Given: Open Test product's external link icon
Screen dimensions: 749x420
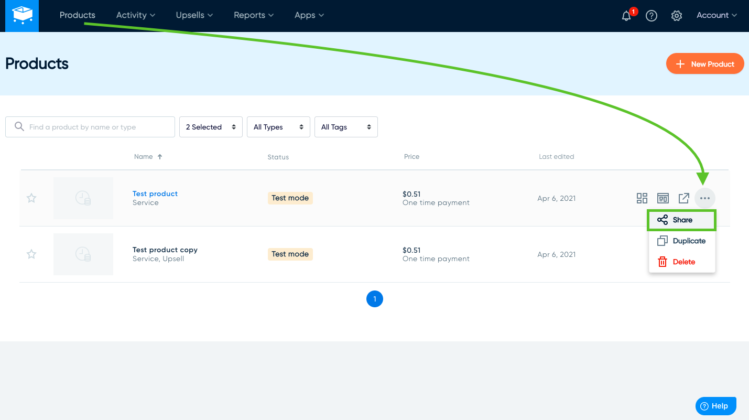Looking at the screenshot, I should (x=684, y=198).
